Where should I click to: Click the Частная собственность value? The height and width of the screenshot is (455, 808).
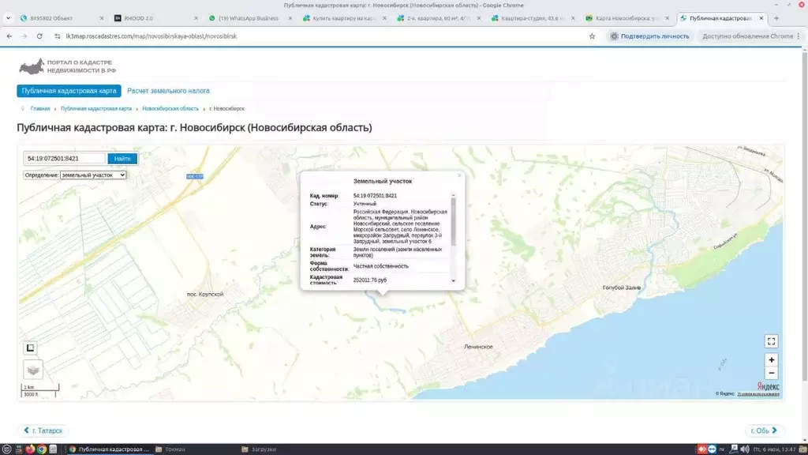(x=381, y=266)
